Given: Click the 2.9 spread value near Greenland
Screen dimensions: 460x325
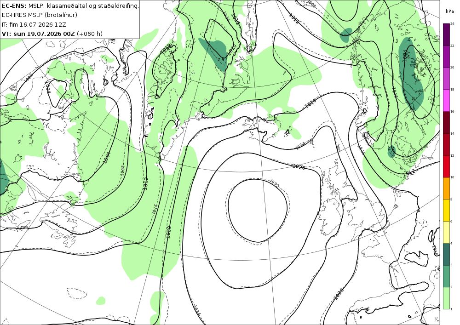Looking at the screenshot, I should click(221, 59).
